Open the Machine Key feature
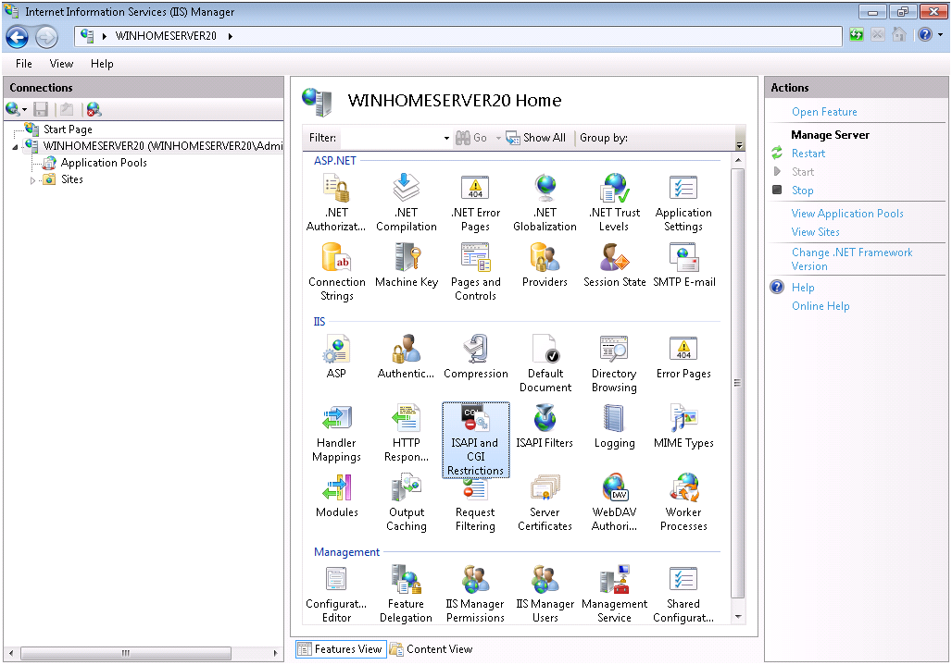This screenshot has height=665, width=952. coord(406,265)
